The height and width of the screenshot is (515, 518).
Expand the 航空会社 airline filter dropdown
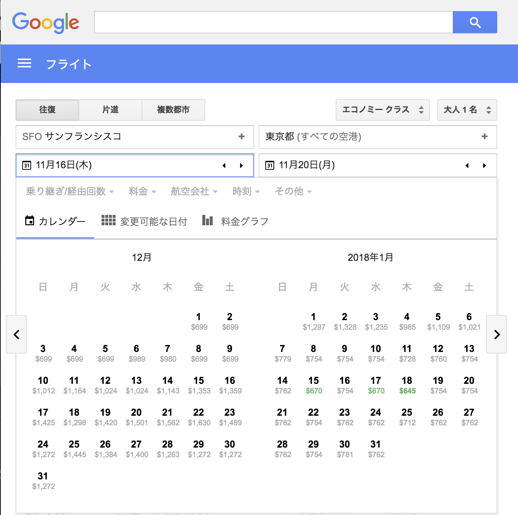[194, 191]
